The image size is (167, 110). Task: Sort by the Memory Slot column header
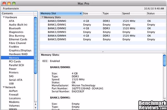point(61,13)
